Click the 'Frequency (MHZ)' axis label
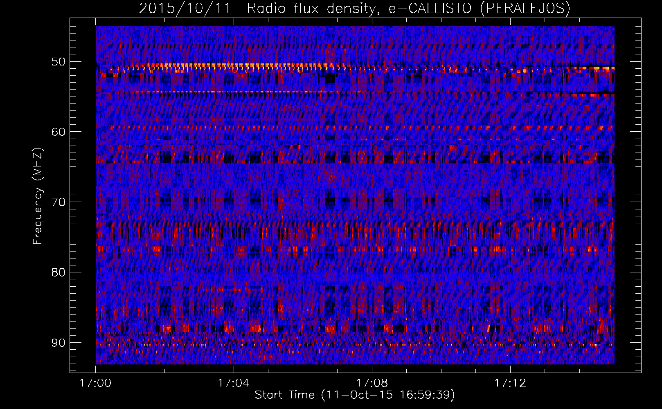662x409 pixels. pyautogui.click(x=38, y=196)
